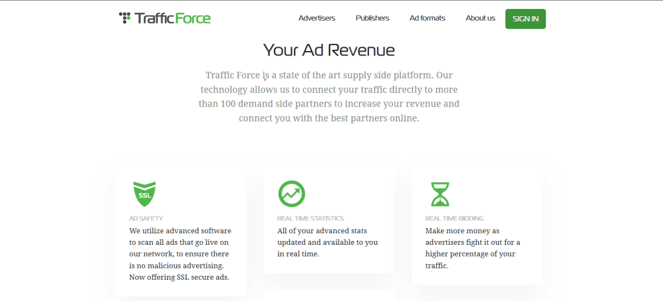Click the hourglass bidding icon
The width and height of the screenshot is (663, 301).
pyautogui.click(x=440, y=194)
